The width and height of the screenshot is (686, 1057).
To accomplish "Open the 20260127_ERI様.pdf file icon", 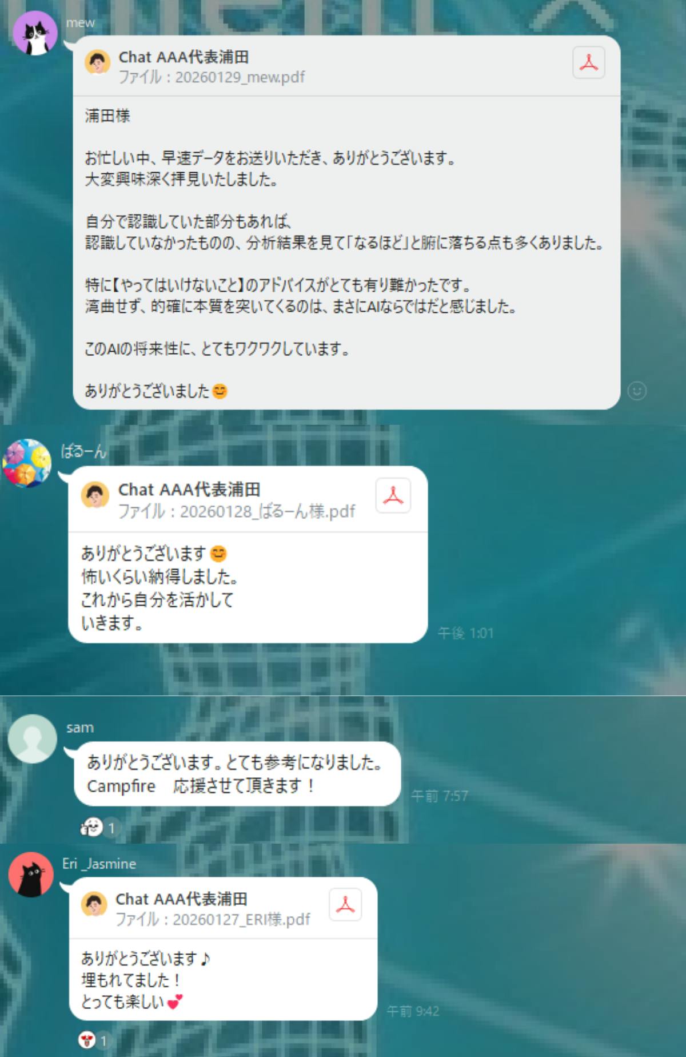I will click(345, 904).
